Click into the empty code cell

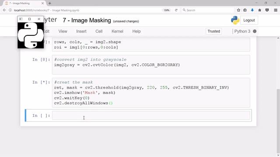151,116
